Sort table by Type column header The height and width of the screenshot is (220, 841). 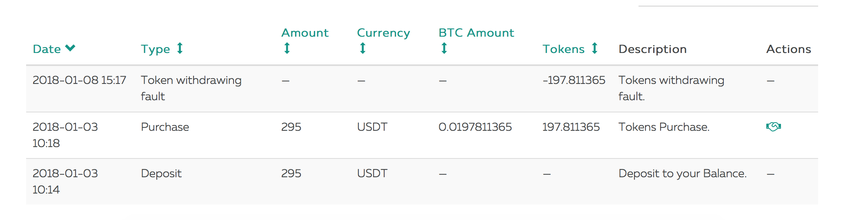click(x=155, y=49)
